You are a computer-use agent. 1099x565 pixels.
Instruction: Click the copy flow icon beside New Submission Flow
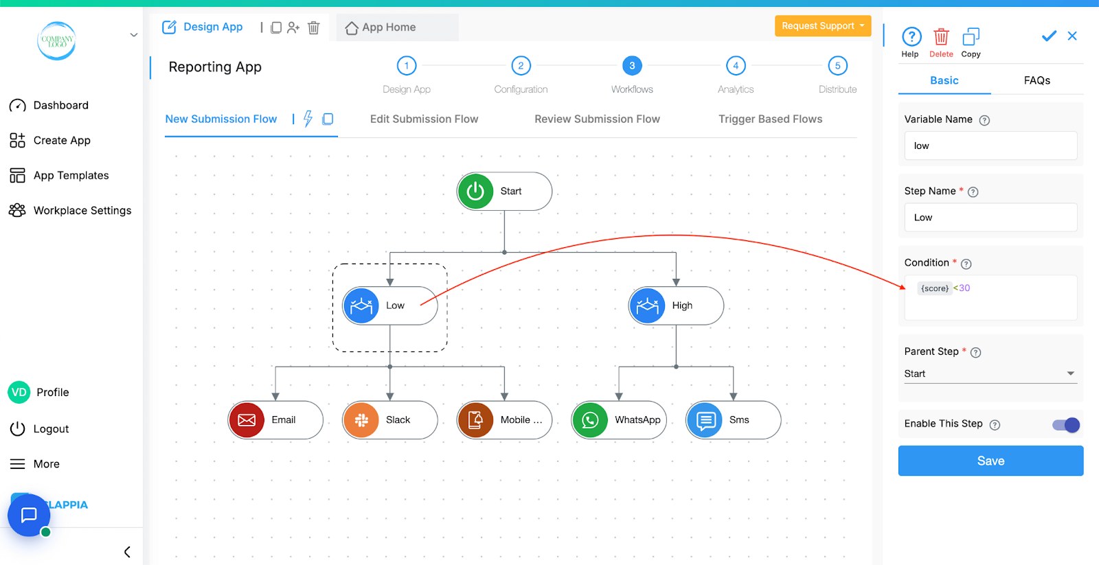pyautogui.click(x=328, y=119)
